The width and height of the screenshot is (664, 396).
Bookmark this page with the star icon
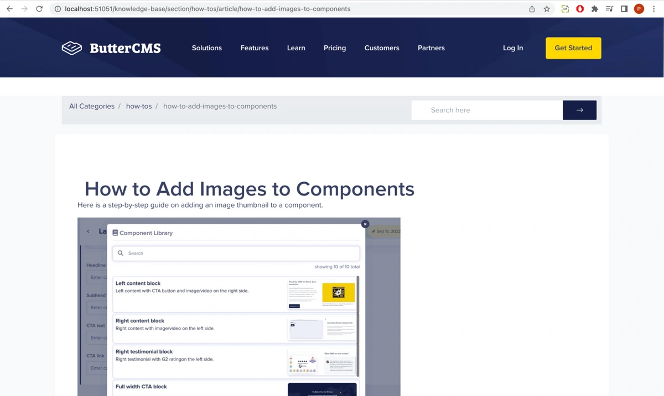[x=547, y=9]
